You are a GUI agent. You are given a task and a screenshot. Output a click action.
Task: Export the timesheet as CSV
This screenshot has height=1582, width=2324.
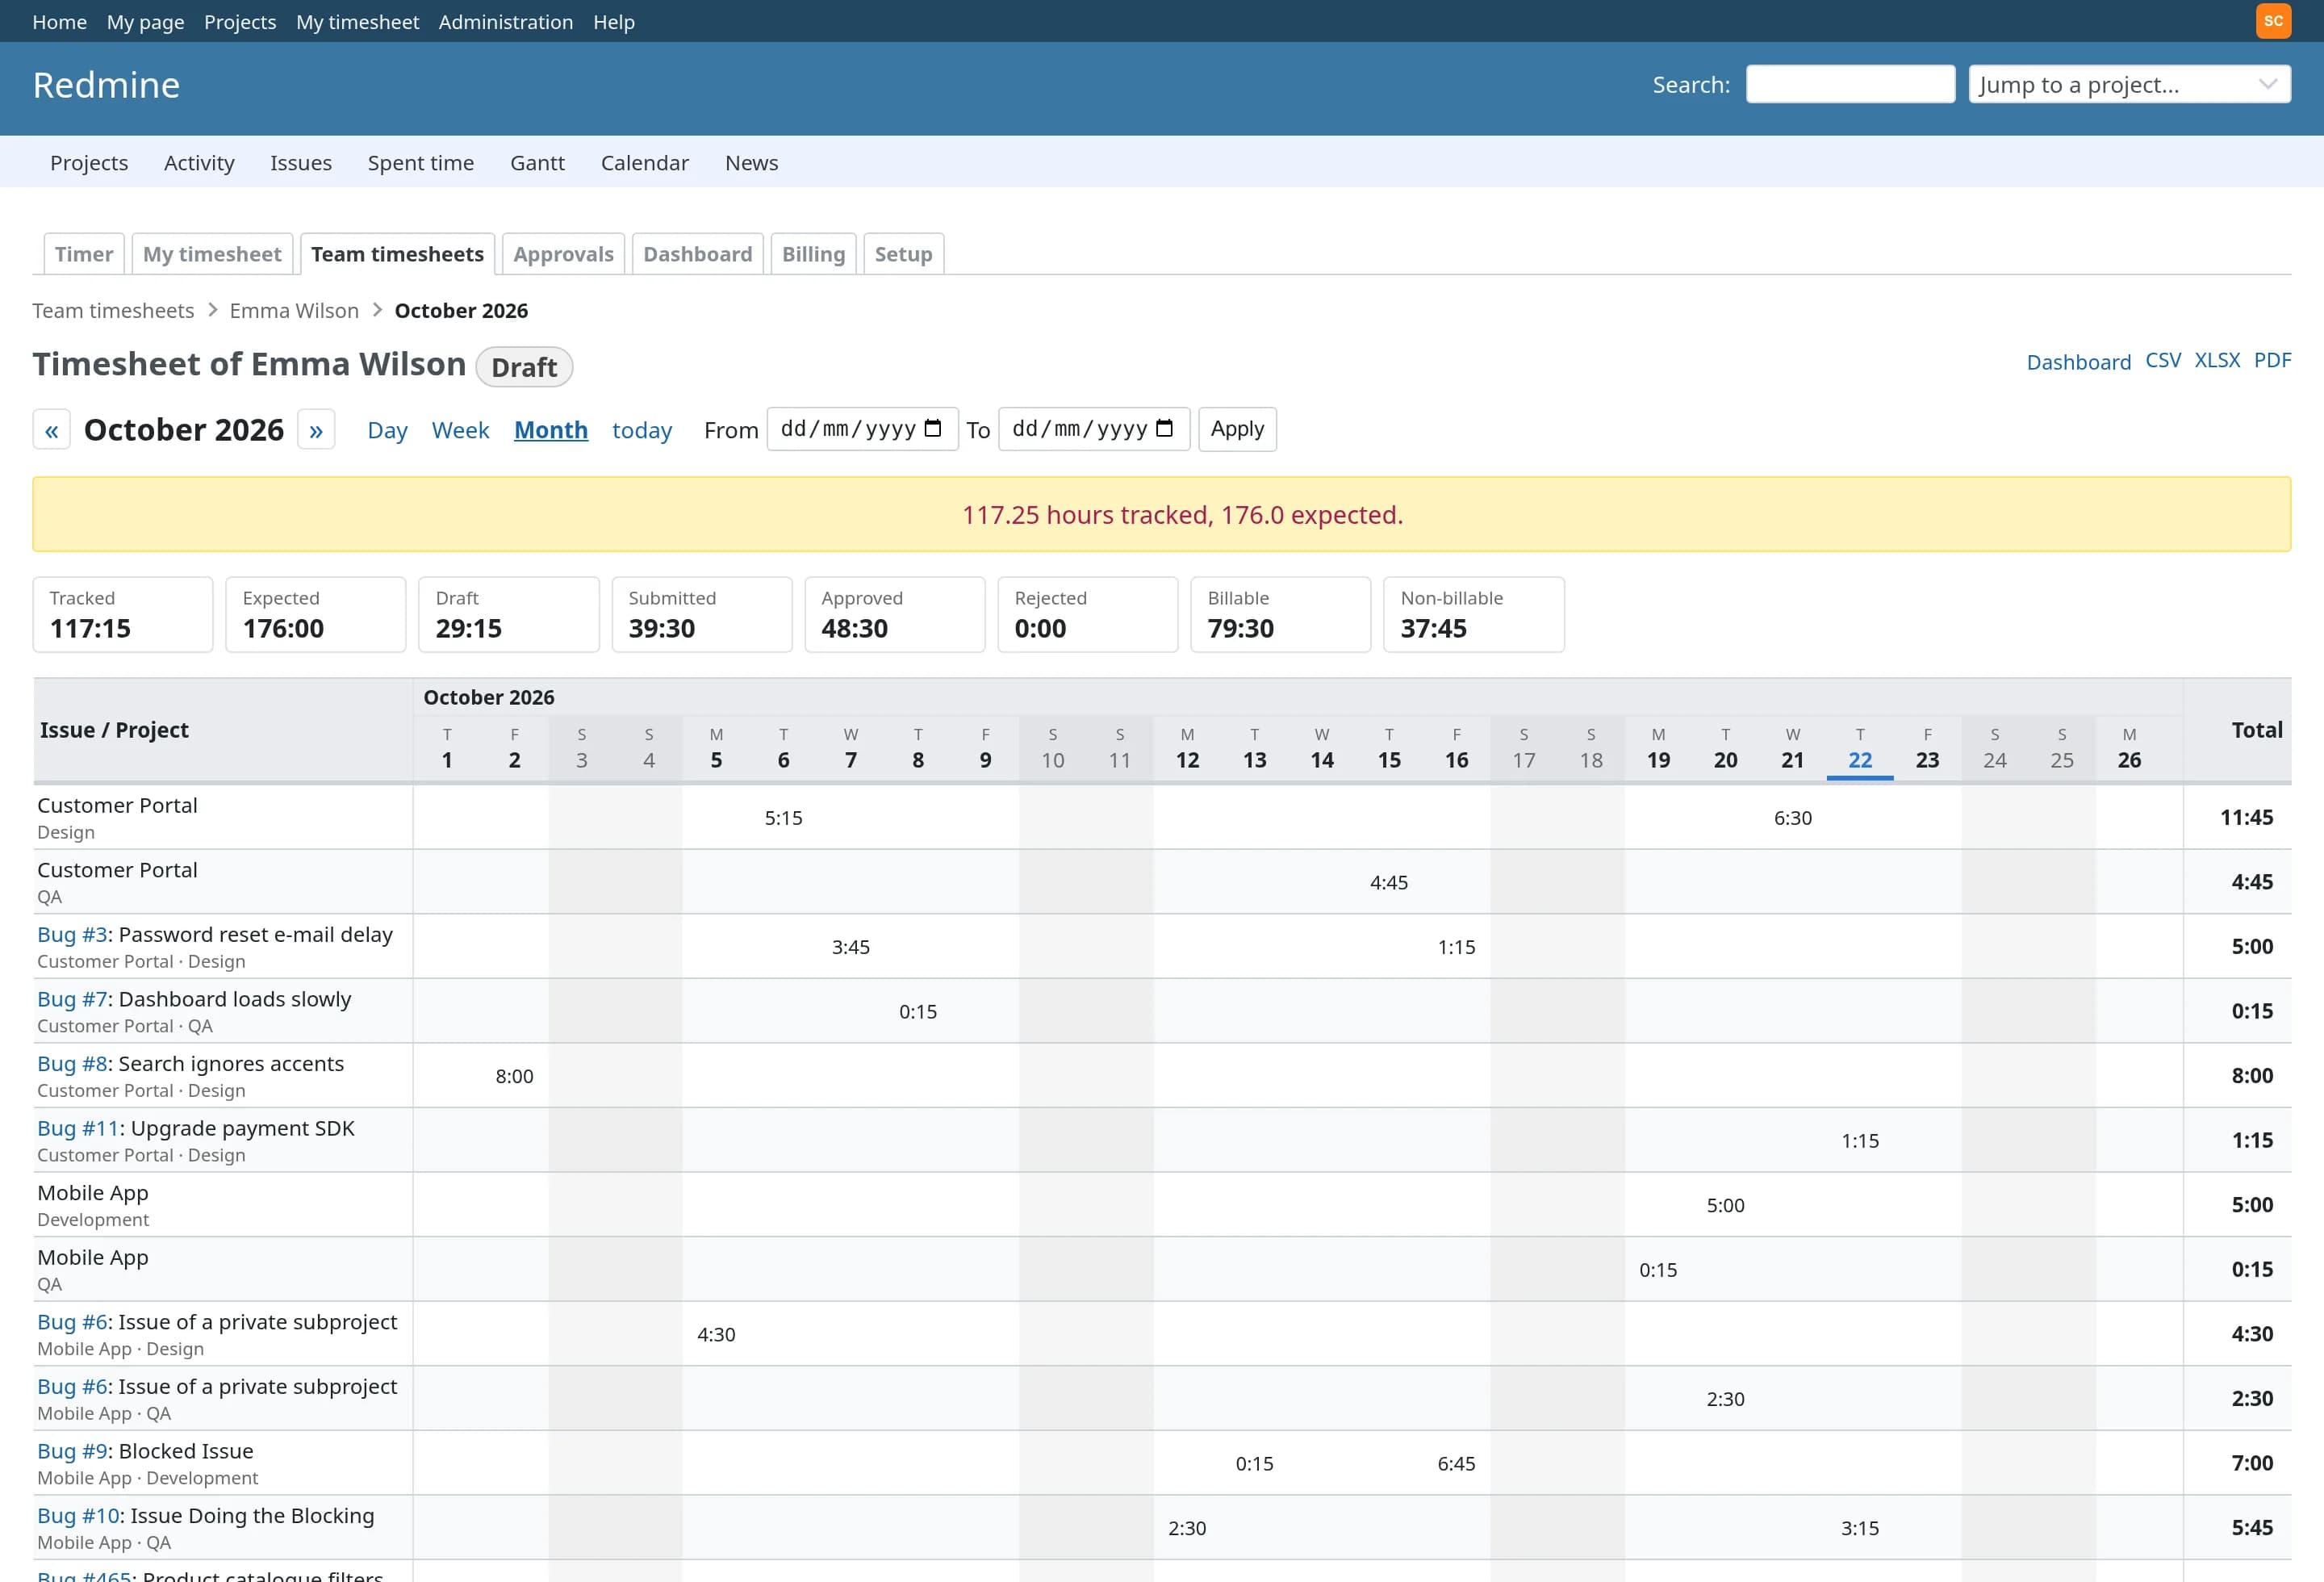coord(2163,360)
